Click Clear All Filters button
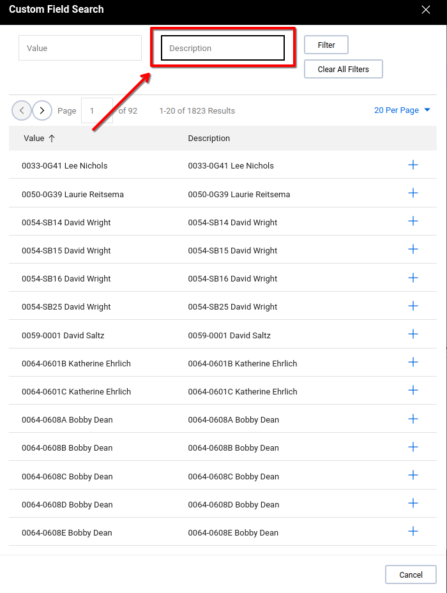The height and width of the screenshot is (593, 447). (344, 69)
